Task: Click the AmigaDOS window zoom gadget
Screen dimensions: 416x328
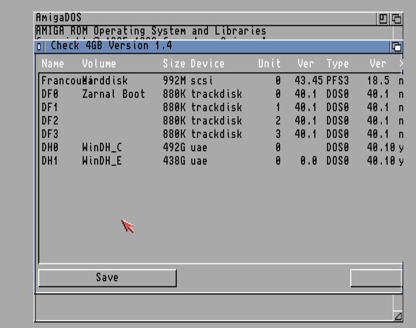Action: (383, 19)
